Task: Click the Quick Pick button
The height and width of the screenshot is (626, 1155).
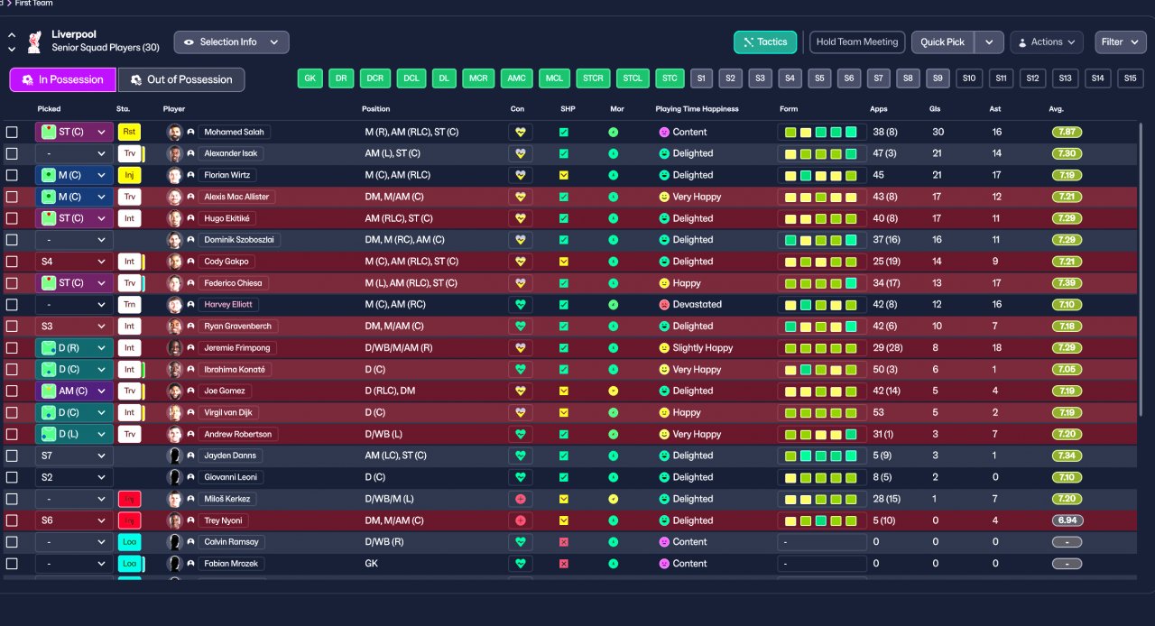Action: 943,42
